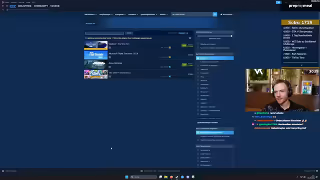Open the Steam downloads icon in bottom bar
320x180 pixels.
(141, 171)
